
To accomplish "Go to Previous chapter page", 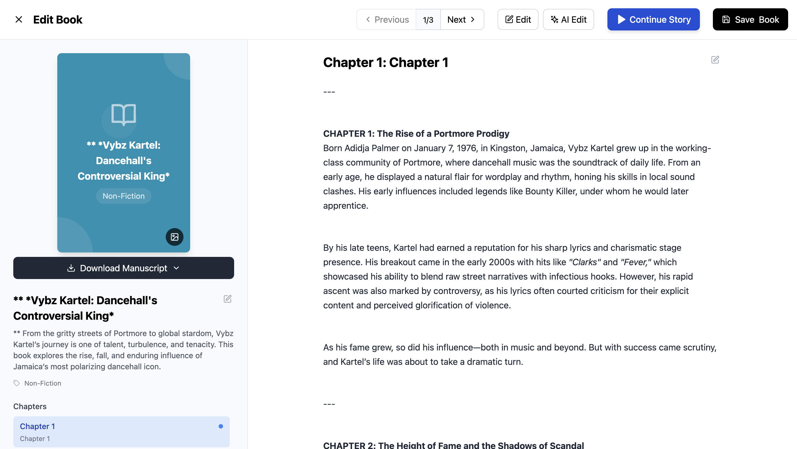I will (386, 19).
